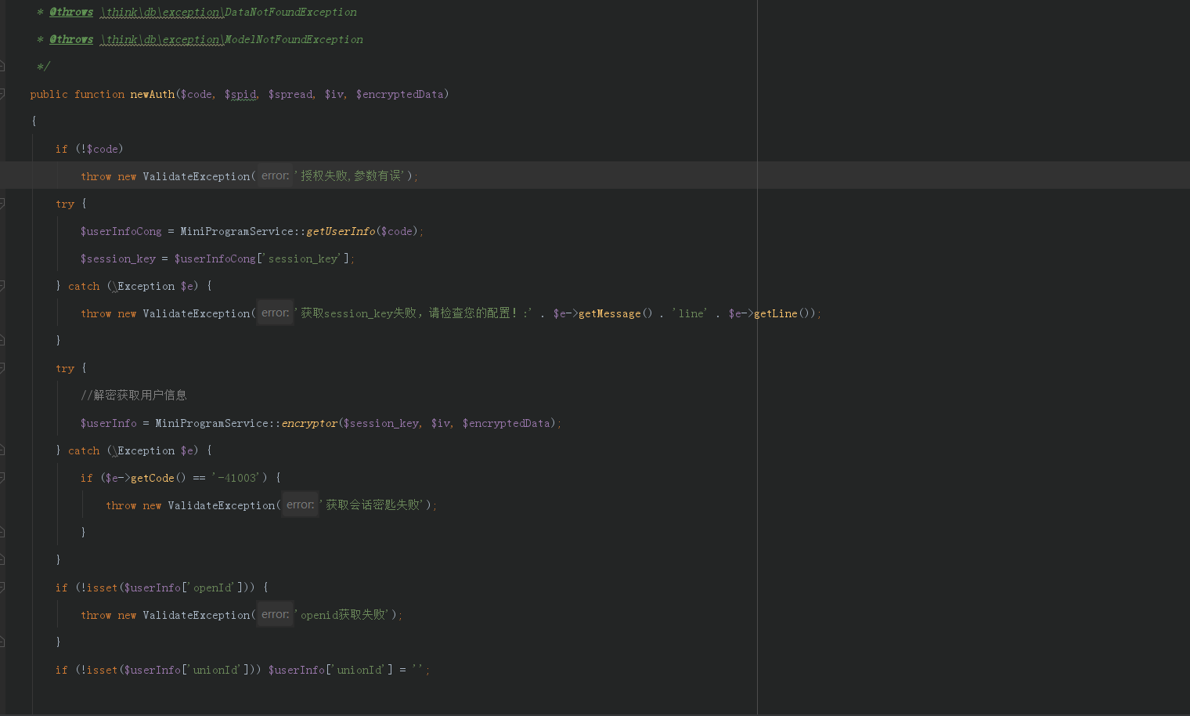Collapse the doc comment ending fold marker
The image size is (1190, 716).
coord(2,67)
